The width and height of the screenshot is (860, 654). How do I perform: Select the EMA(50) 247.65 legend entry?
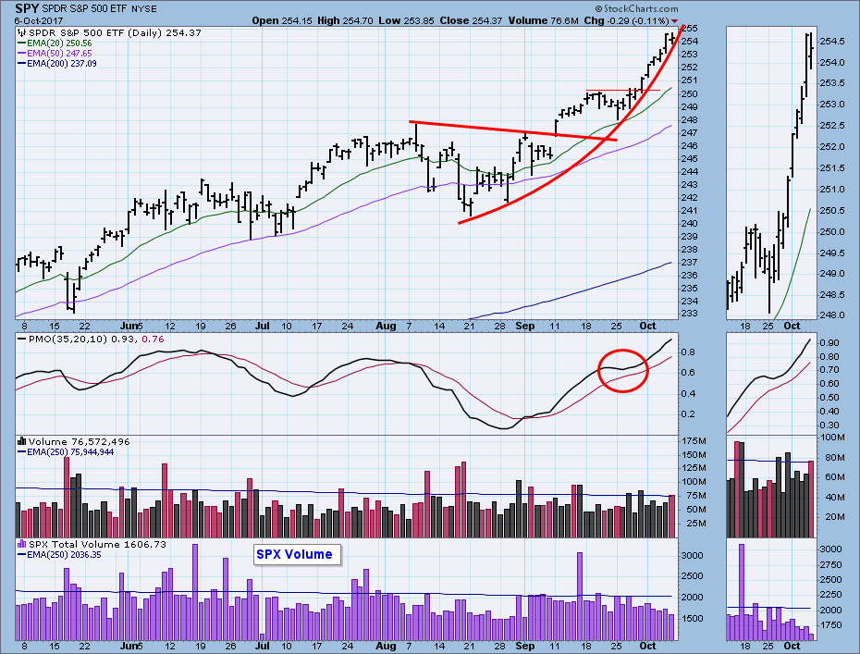(55, 54)
